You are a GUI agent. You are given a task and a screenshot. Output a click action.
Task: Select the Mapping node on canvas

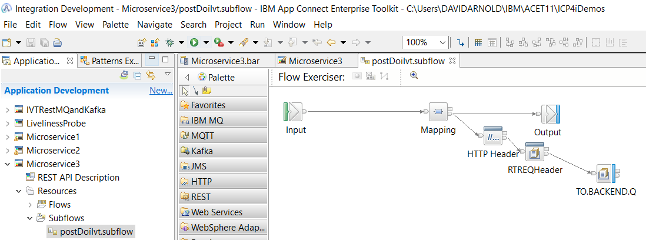click(438, 112)
